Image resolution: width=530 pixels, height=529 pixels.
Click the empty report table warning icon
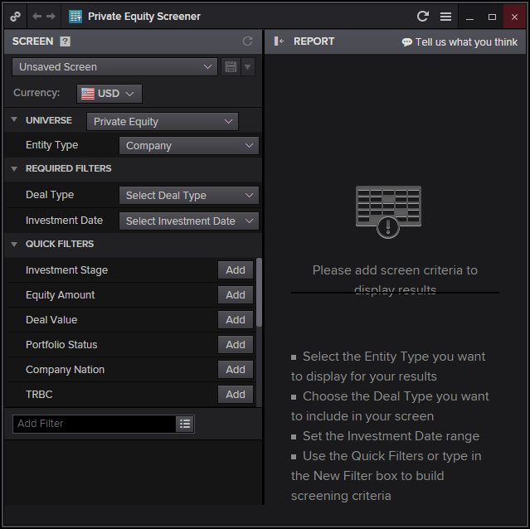[x=388, y=211]
